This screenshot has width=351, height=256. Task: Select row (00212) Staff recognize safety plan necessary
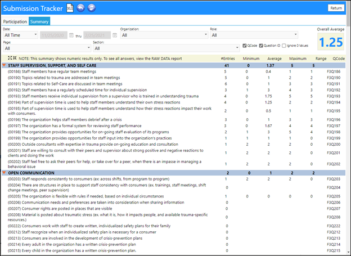pos(173,232)
